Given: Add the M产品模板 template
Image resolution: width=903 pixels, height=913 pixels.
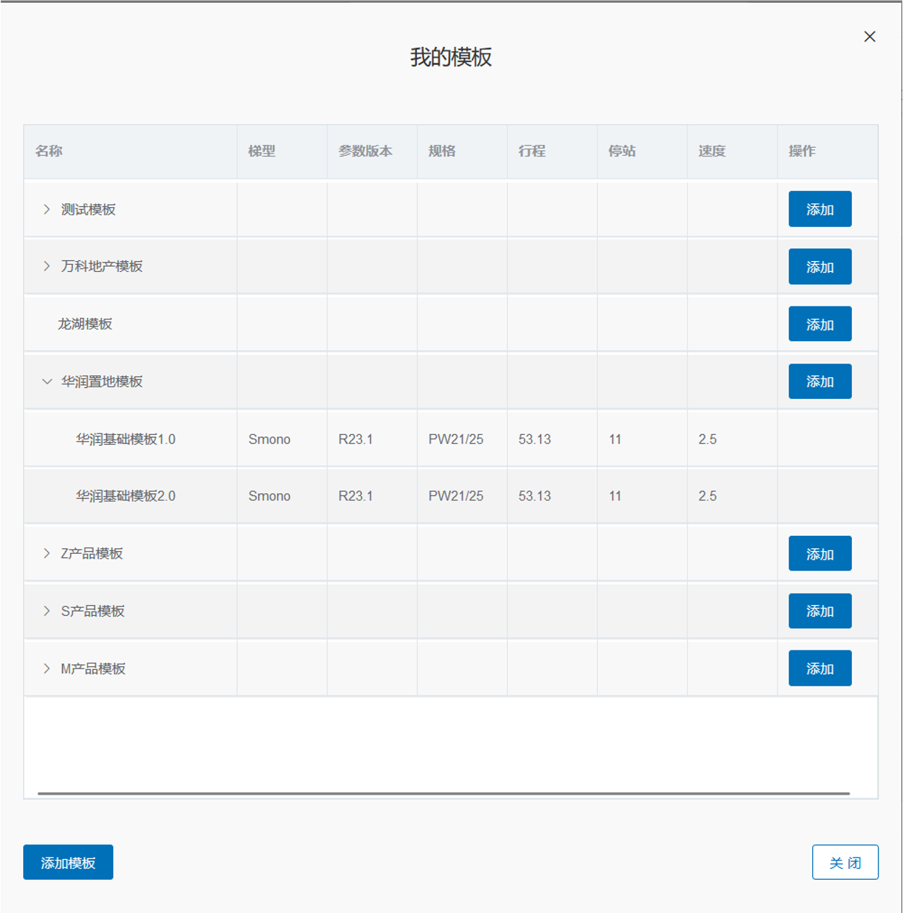Looking at the screenshot, I should click(x=819, y=669).
